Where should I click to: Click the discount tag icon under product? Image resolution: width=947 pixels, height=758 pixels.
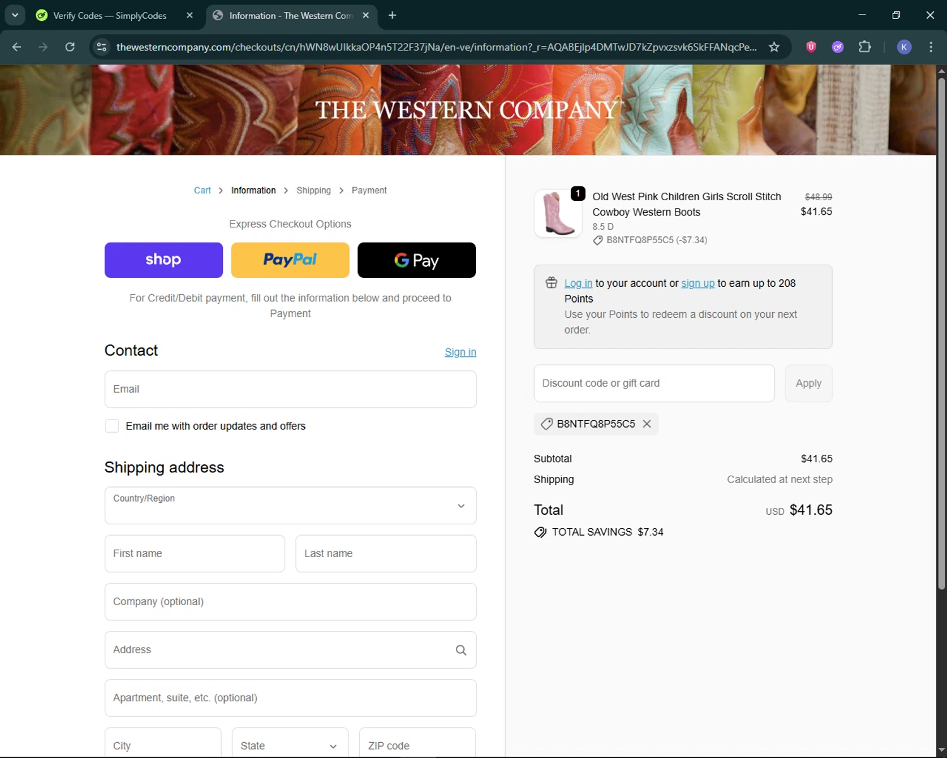click(598, 240)
